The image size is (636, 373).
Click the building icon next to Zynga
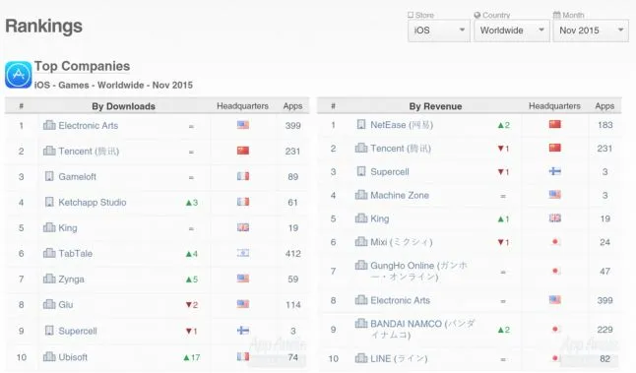click(49, 279)
